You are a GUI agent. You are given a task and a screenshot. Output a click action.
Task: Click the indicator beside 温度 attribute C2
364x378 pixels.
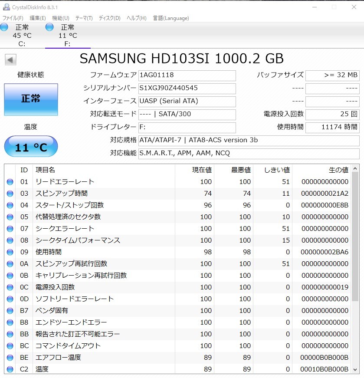pos(10,369)
